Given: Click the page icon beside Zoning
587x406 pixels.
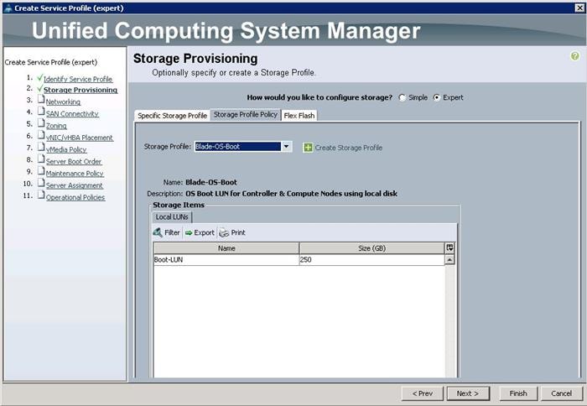Looking at the screenshot, I should click(41, 123).
